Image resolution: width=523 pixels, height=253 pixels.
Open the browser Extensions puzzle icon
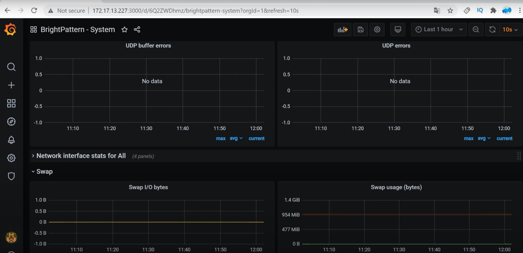coord(493,10)
